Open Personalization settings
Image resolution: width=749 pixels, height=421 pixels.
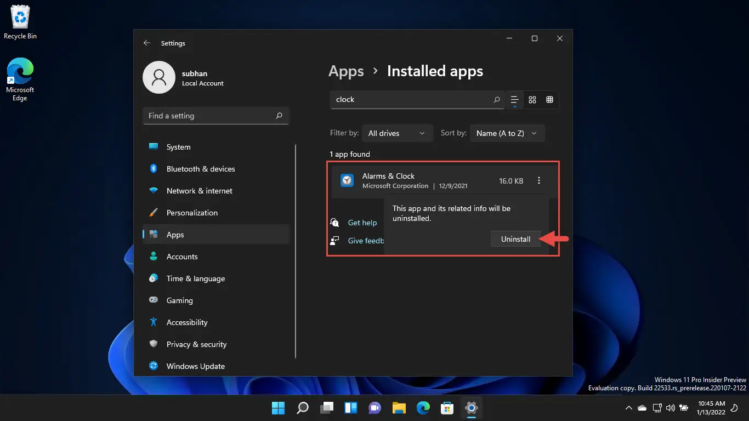pyautogui.click(x=215, y=213)
